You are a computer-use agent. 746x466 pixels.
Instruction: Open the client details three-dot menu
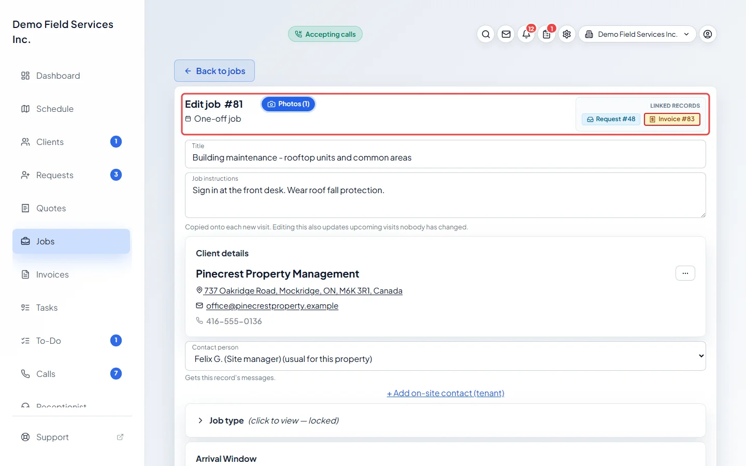(685, 273)
